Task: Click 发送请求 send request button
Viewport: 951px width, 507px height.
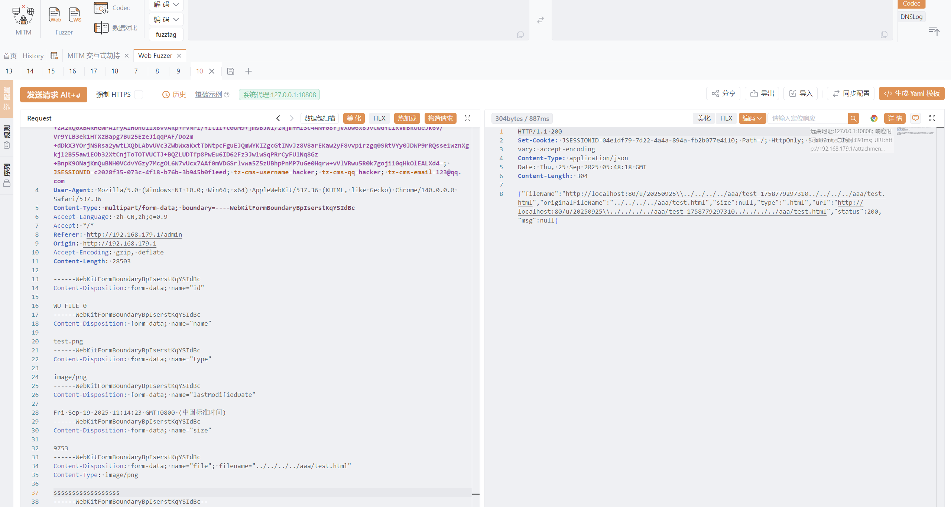Action: tap(53, 95)
